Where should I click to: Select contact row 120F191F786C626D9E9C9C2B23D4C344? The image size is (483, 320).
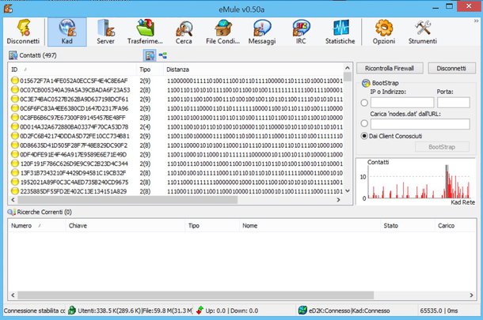[x=177, y=164]
